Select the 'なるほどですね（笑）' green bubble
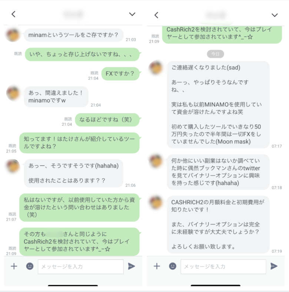This screenshot has width=289, height=292. click(x=107, y=120)
